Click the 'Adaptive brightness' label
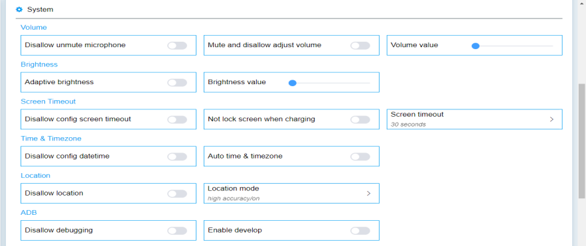Viewport: 586px width, 246px height. click(59, 82)
